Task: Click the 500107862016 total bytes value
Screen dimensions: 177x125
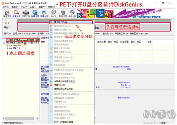Action: click(124, 83)
